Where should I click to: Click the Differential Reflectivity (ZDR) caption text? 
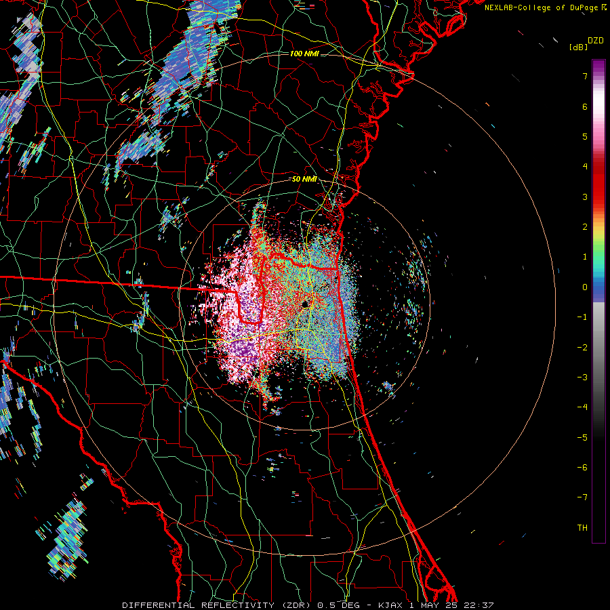[x=218, y=605]
